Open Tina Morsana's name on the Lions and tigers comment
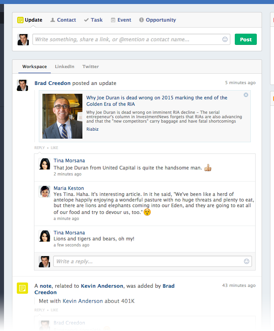 (x=69, y=233)
